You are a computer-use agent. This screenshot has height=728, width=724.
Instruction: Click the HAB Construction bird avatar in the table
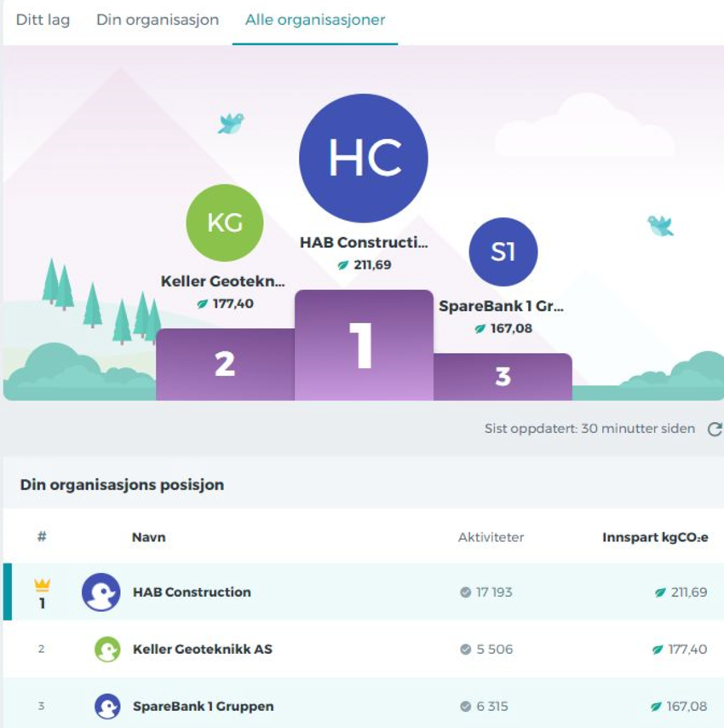tap(101, 592)
